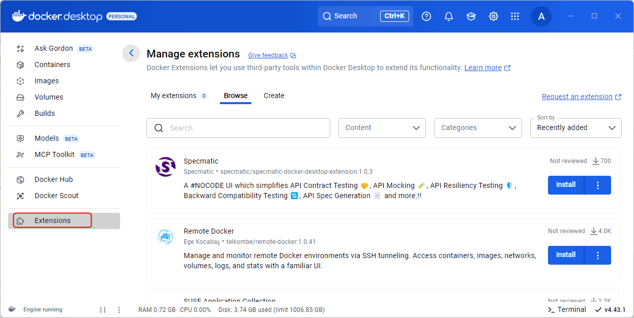This screenshot has width=634, height=318.
Task: Click the Request an extension link
Action: coord(578,97)
